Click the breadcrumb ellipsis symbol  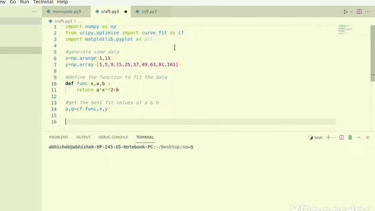(80, 21)
